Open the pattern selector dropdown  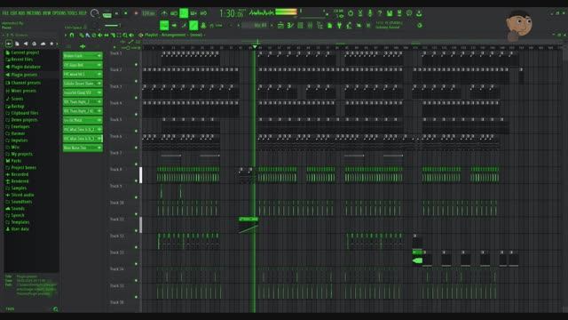(x=256, y=26)
